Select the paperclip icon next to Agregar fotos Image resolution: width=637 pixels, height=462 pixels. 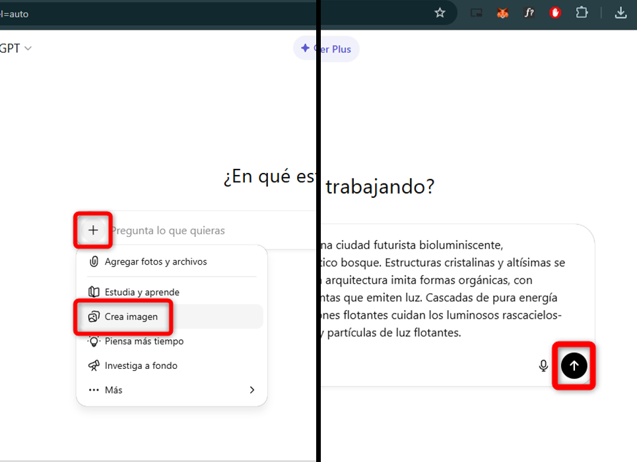pos(94,261)
